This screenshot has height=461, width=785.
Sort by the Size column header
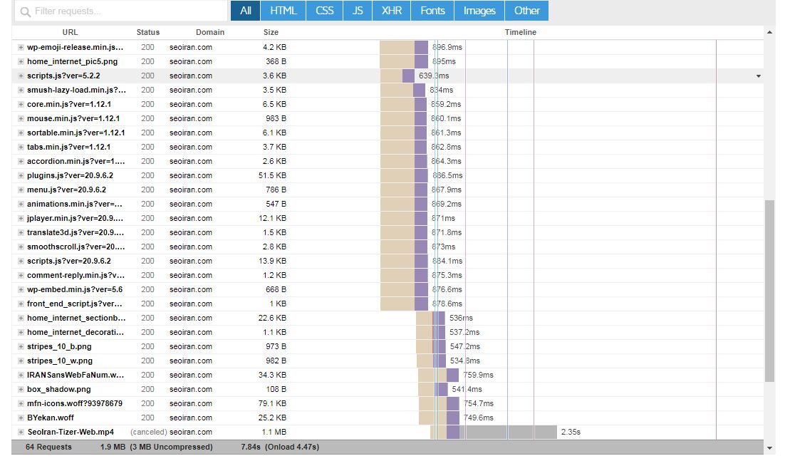click(x=271, y=32)
